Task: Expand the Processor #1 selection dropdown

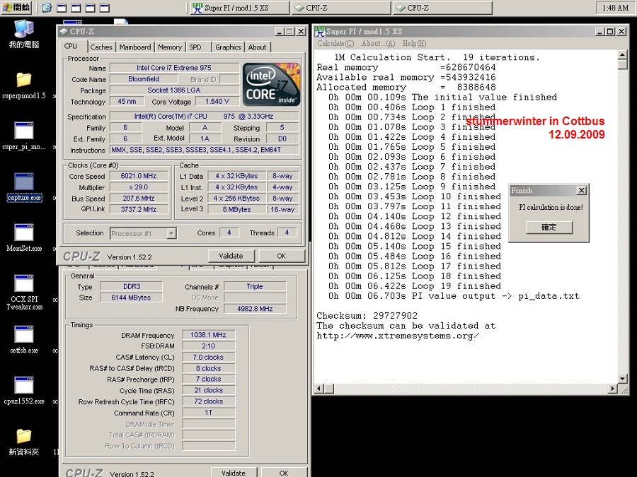Action: [171, 233]
